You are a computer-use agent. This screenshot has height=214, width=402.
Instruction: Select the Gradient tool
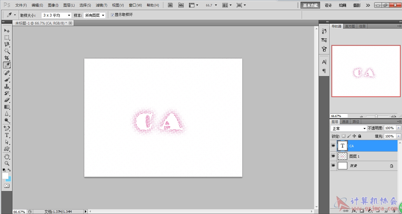click(7, 107)
